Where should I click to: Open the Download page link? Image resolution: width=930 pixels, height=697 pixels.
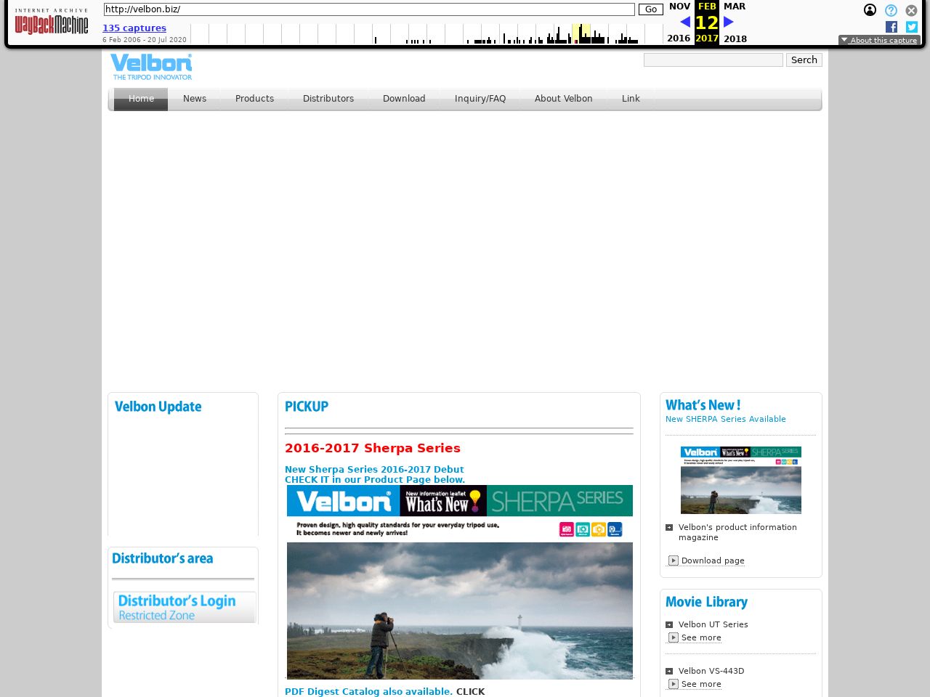point(712,561)
